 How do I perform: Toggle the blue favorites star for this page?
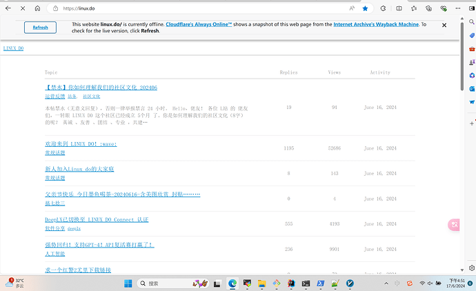tap(365, 8)
